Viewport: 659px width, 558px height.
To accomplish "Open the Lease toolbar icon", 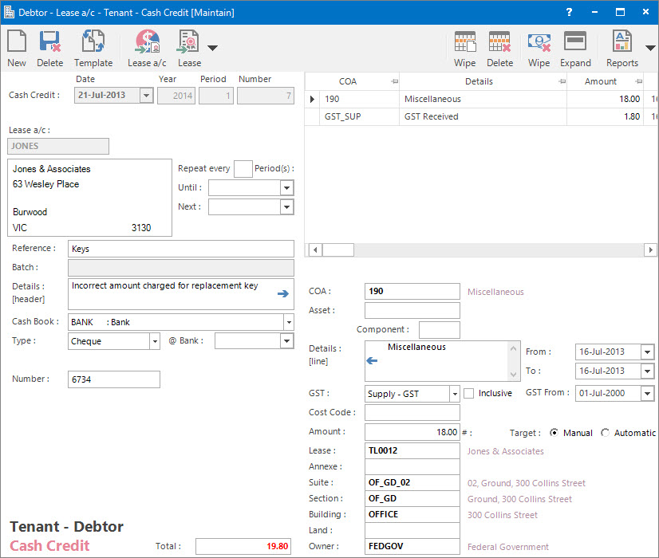I will pyautogui.click(x=189, y=49).
